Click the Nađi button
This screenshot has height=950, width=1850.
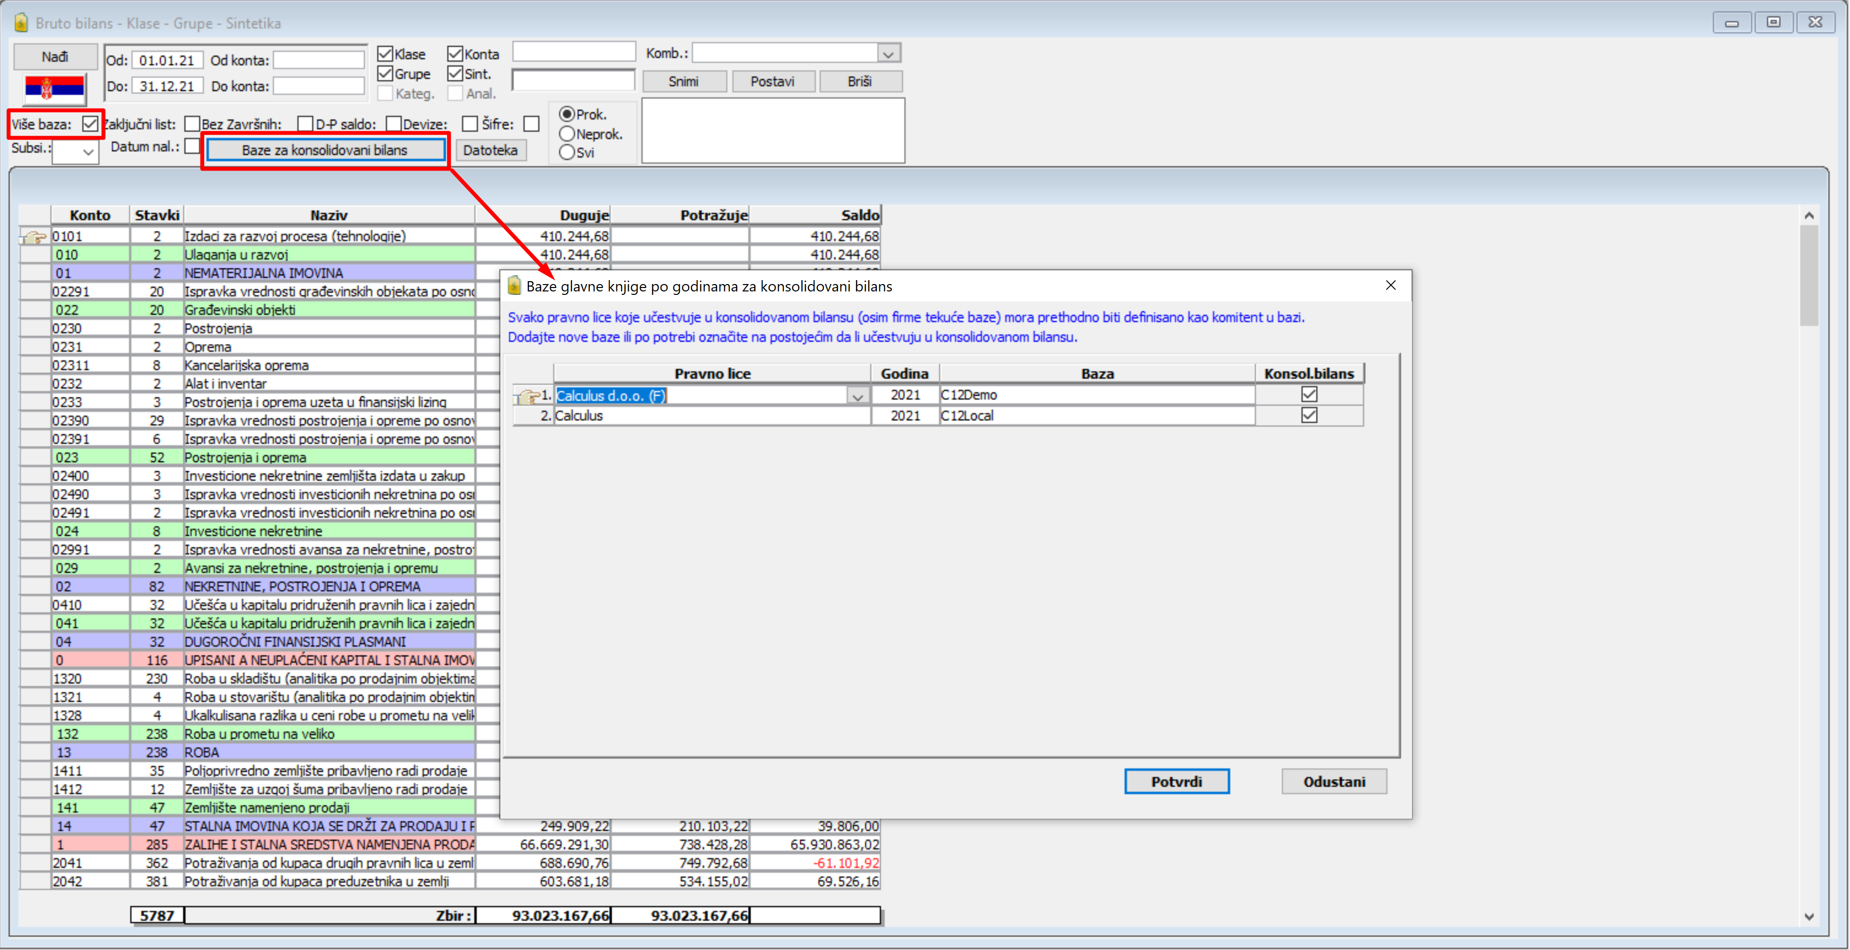pyautogui.click(x=56, y=57)
